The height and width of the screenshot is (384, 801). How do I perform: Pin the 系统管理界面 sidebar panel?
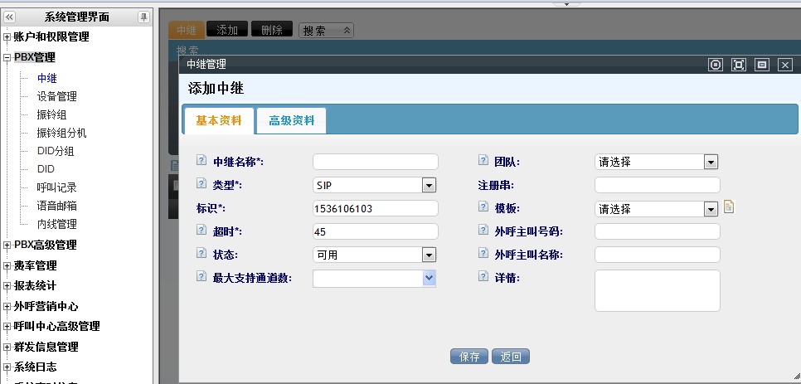click(143, 17)
